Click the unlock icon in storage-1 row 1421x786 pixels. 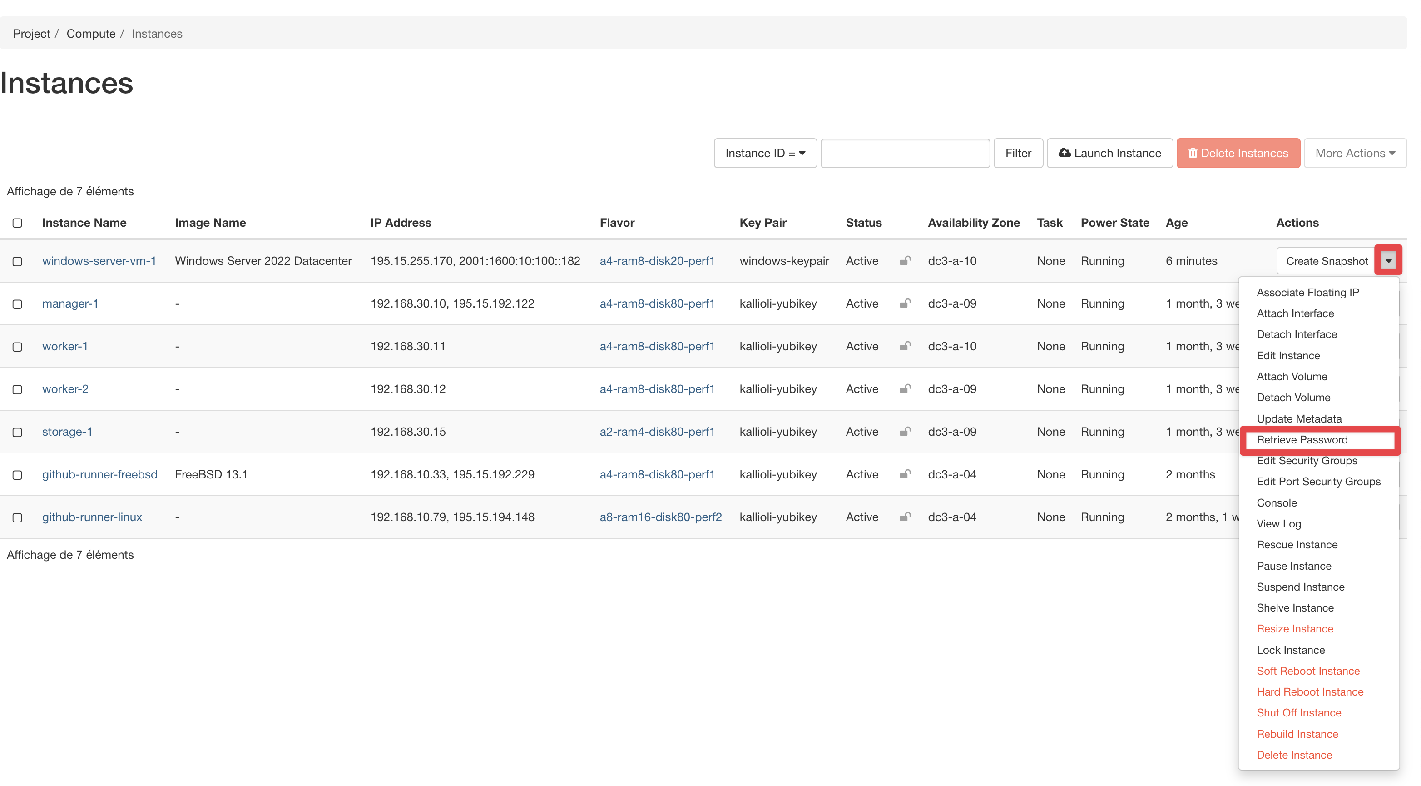pyautogui.click(x=905, y=431)
